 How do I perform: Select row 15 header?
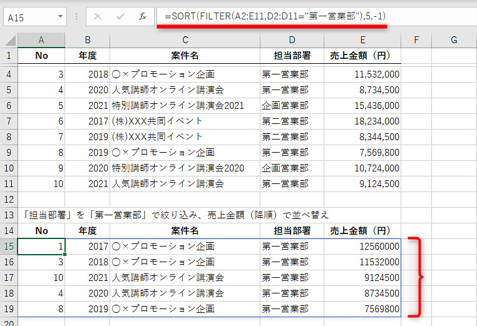[x=9, y=247]
